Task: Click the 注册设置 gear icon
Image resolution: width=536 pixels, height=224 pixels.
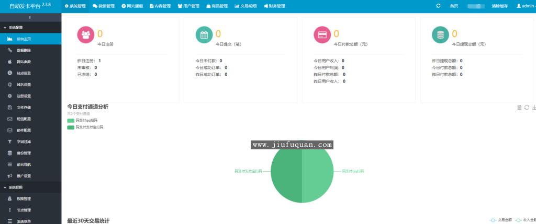Action: [10, 96]
